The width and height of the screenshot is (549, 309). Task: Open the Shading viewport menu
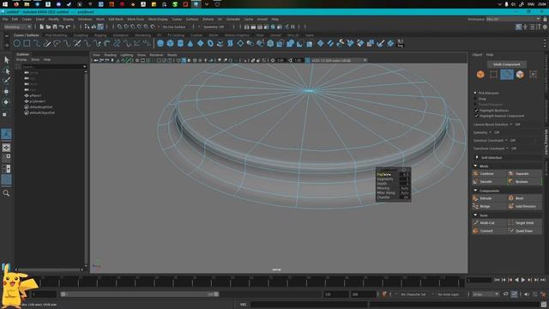tap(110, 55)
